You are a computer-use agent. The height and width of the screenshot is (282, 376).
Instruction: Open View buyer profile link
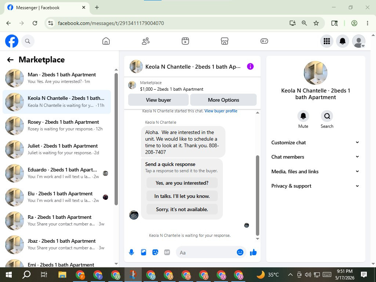[221, 111]
